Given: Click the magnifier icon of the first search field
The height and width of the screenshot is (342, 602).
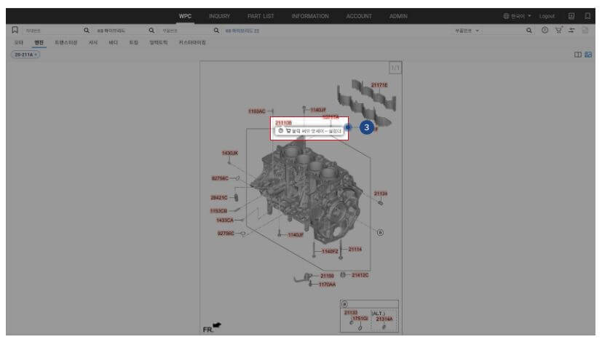Looking at the screenshot, I should (87, 31).
